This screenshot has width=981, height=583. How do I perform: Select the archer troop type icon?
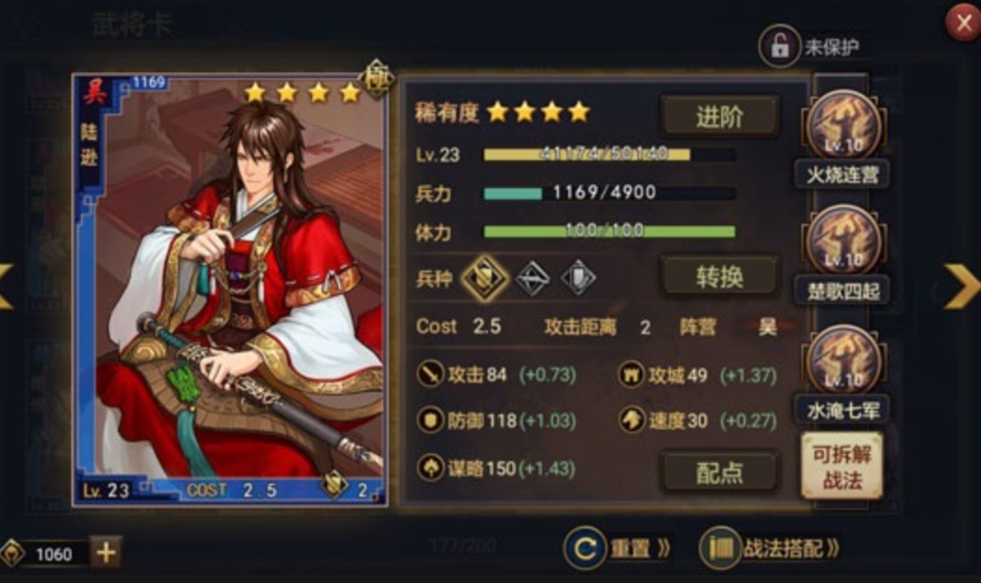pos(533,279)
